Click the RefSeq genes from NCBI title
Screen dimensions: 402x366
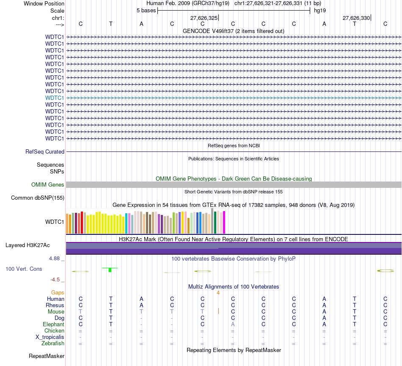[x=234, y=146]
